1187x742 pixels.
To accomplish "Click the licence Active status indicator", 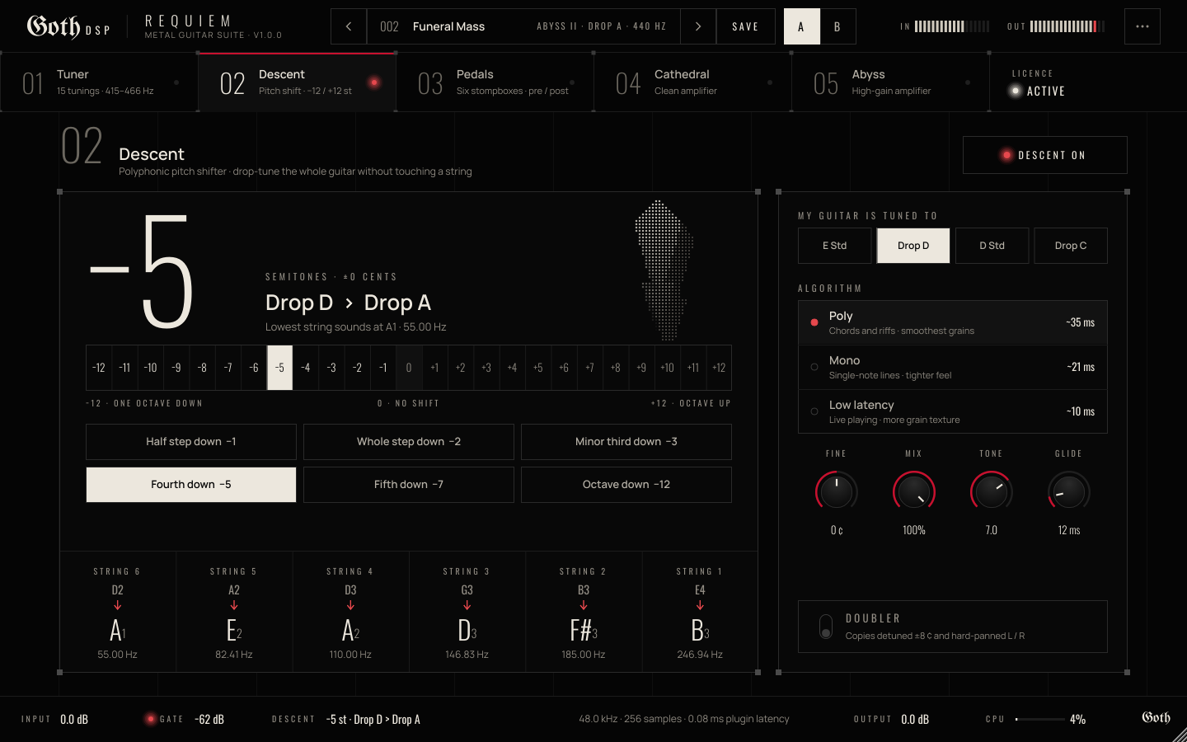I will [1039, 91].
